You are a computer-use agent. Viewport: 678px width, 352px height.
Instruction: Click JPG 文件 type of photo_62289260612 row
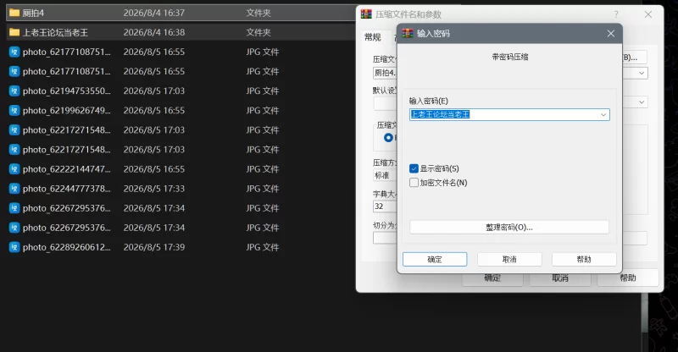click(x=263, y=247)
